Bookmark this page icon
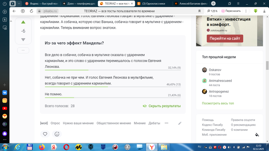The height and width of the screenshot is (151, 269). click(199, 11)
